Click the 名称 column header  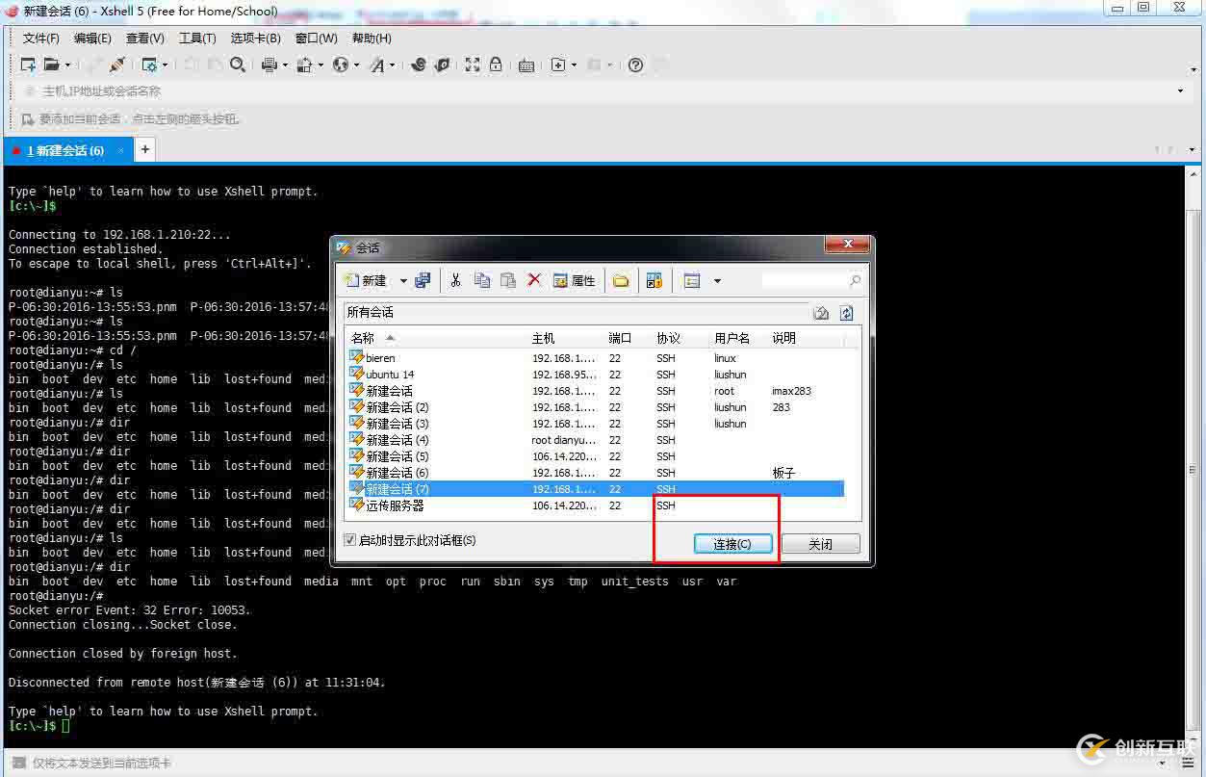[x=436, y=338]
